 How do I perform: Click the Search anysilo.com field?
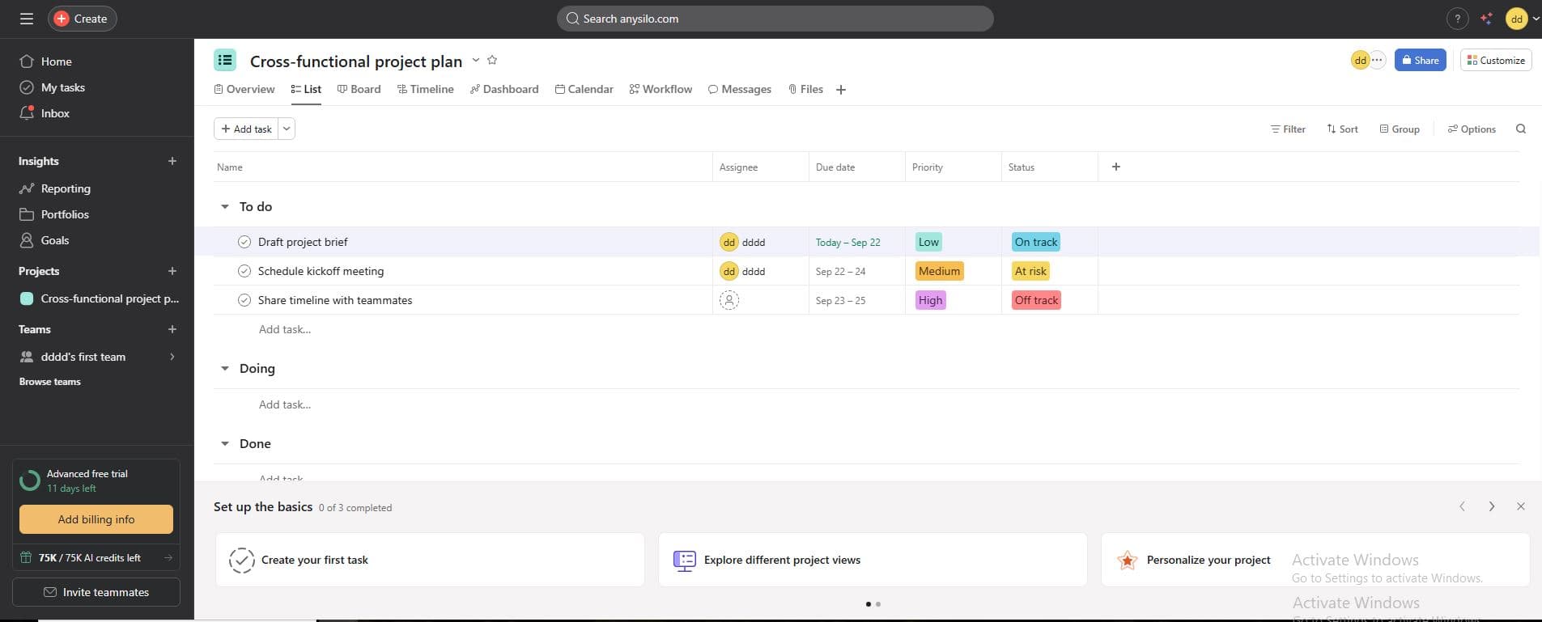[x=775, y=19]
